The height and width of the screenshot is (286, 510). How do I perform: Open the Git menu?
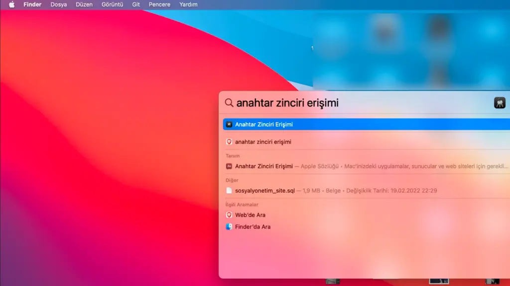(136, 4)
